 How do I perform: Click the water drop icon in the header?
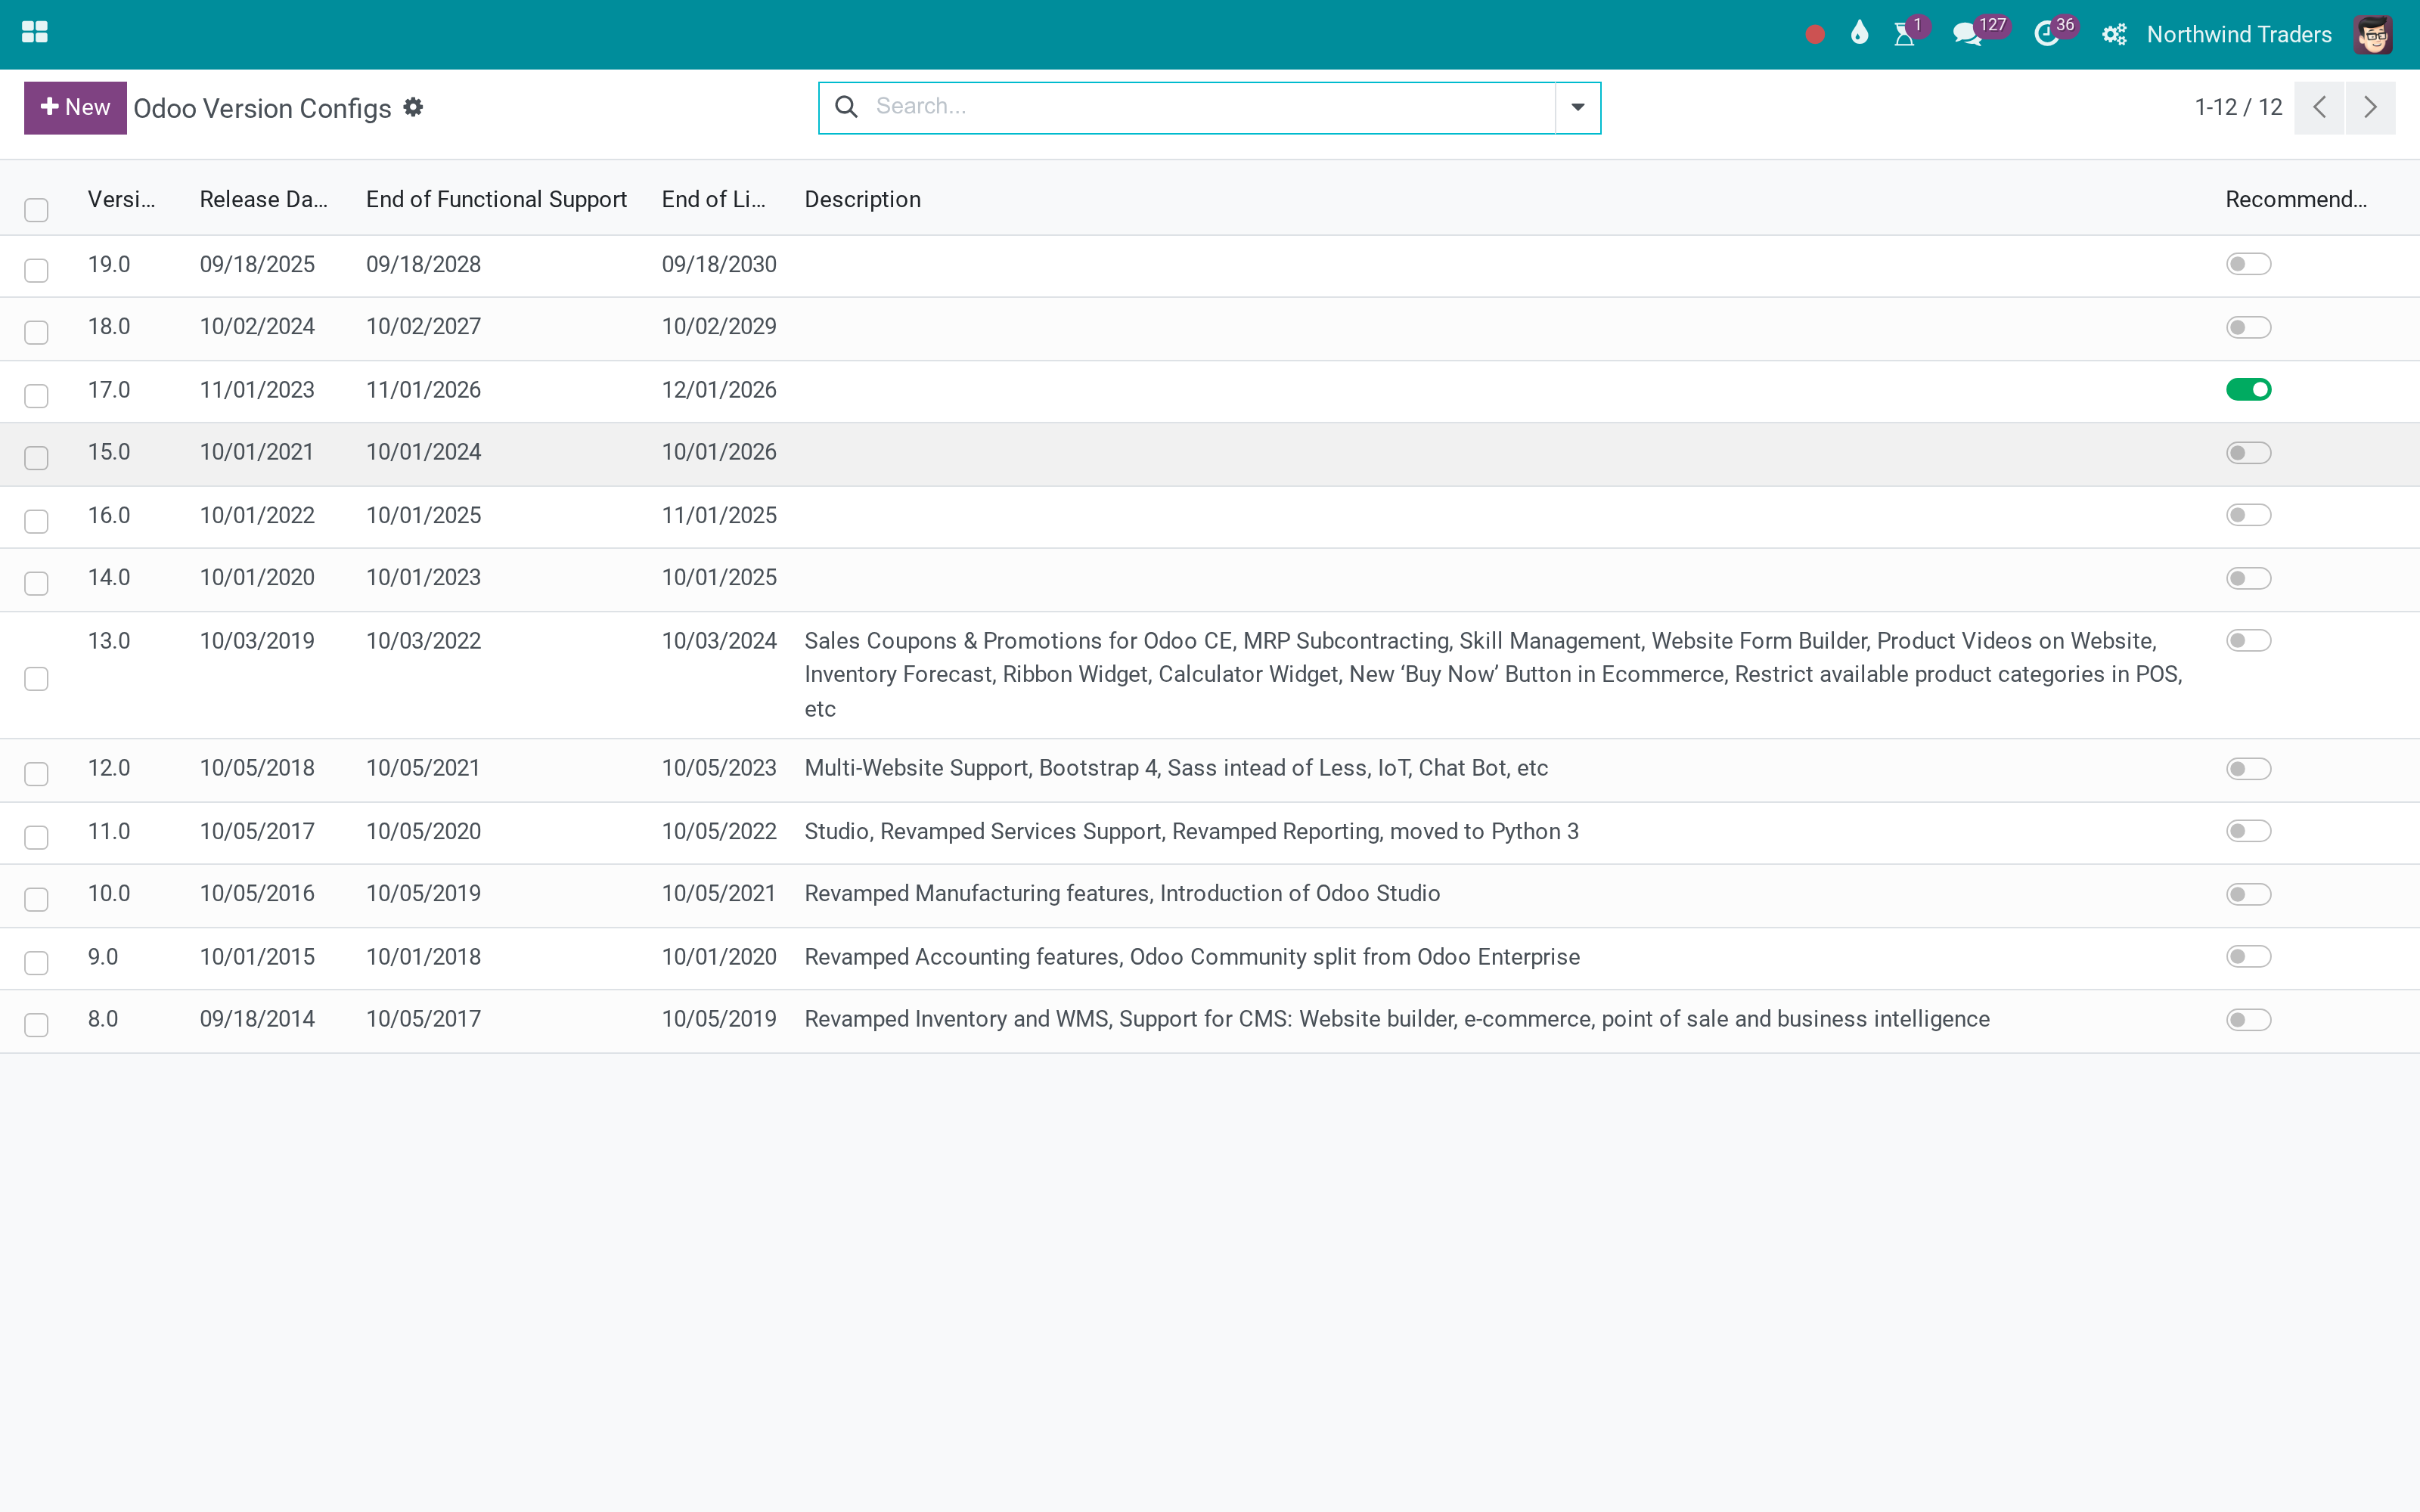pos(1859,34)
